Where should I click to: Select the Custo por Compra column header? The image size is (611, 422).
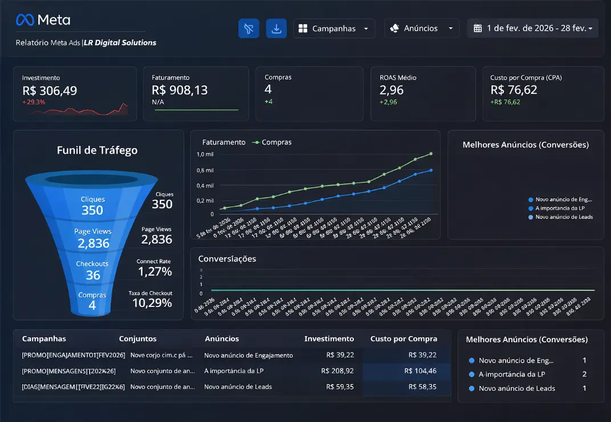pos(404,338)
